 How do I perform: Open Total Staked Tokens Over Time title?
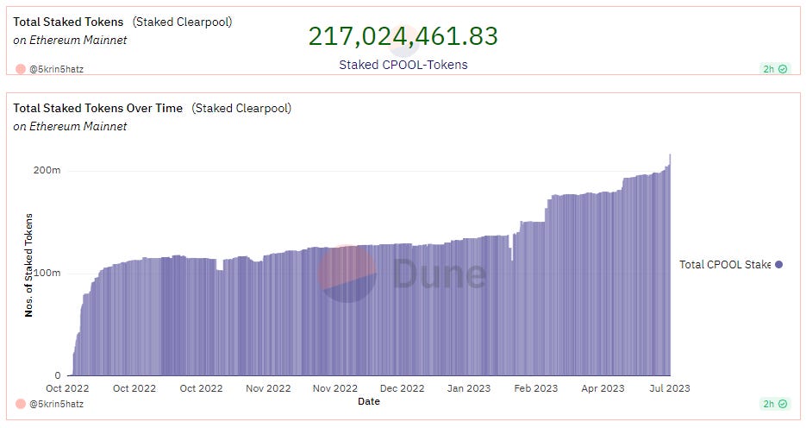coord(97,109)
